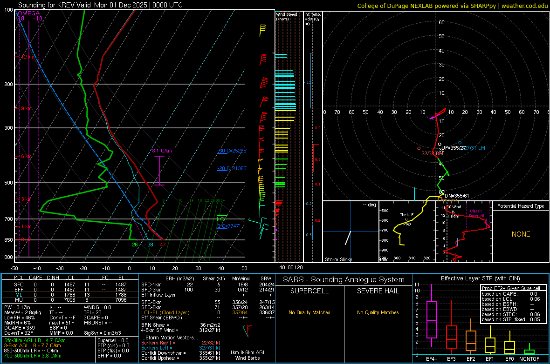This screenshot has height=364, width=550.
Task: Click the CAPE column header
Action: [35, 278]
